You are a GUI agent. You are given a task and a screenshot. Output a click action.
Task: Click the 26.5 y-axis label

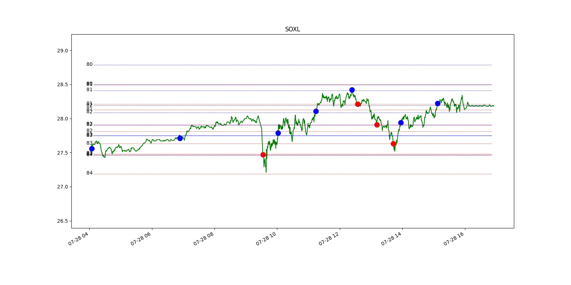pos(62,221)
